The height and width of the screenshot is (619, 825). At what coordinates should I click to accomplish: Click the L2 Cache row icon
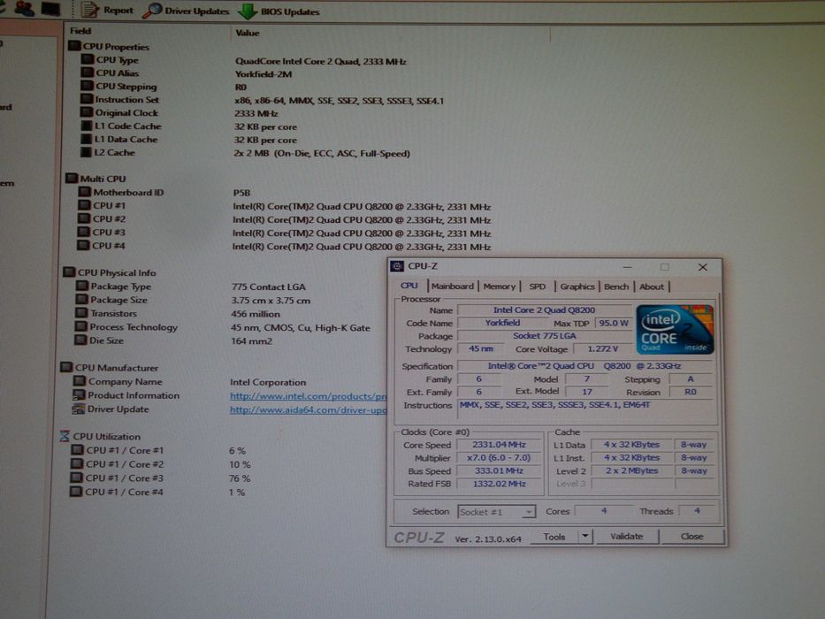coord(86,152)
